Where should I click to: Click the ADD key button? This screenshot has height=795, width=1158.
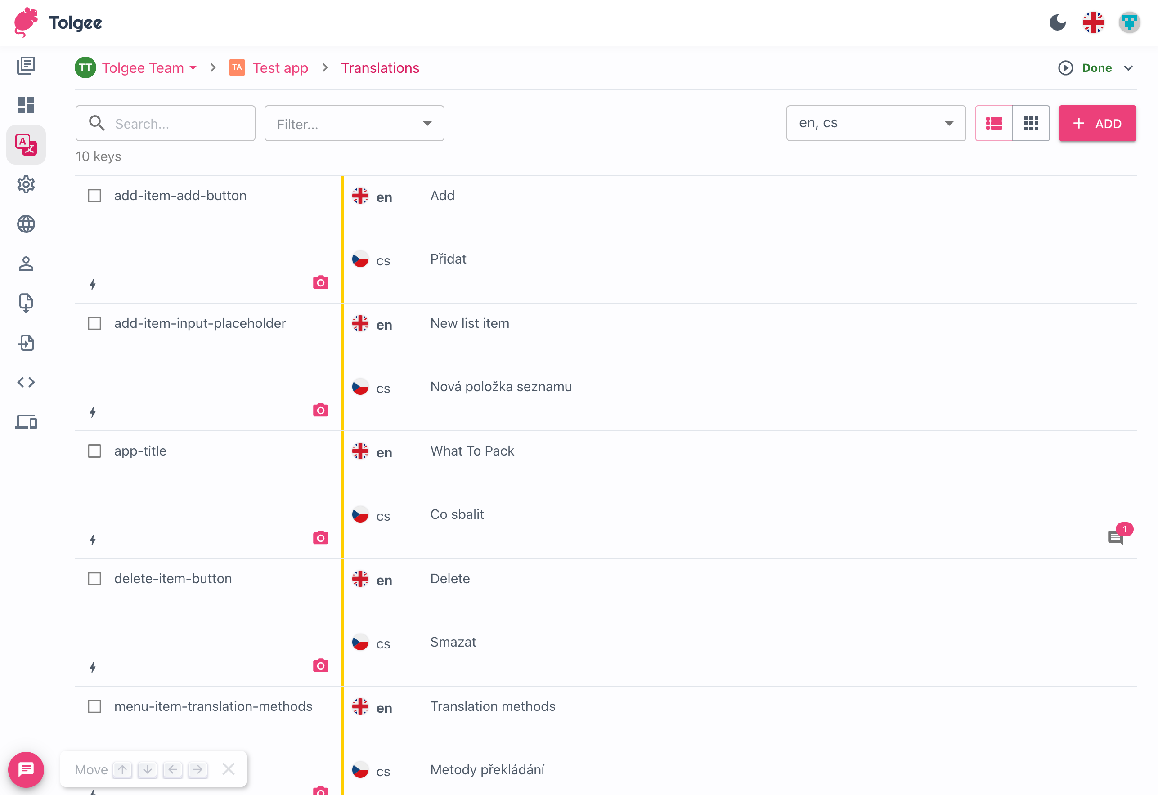pyautogui.click(x=1097, y=124)
